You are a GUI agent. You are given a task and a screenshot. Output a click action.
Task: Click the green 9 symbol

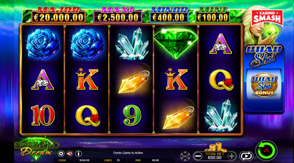pos(132,115)
